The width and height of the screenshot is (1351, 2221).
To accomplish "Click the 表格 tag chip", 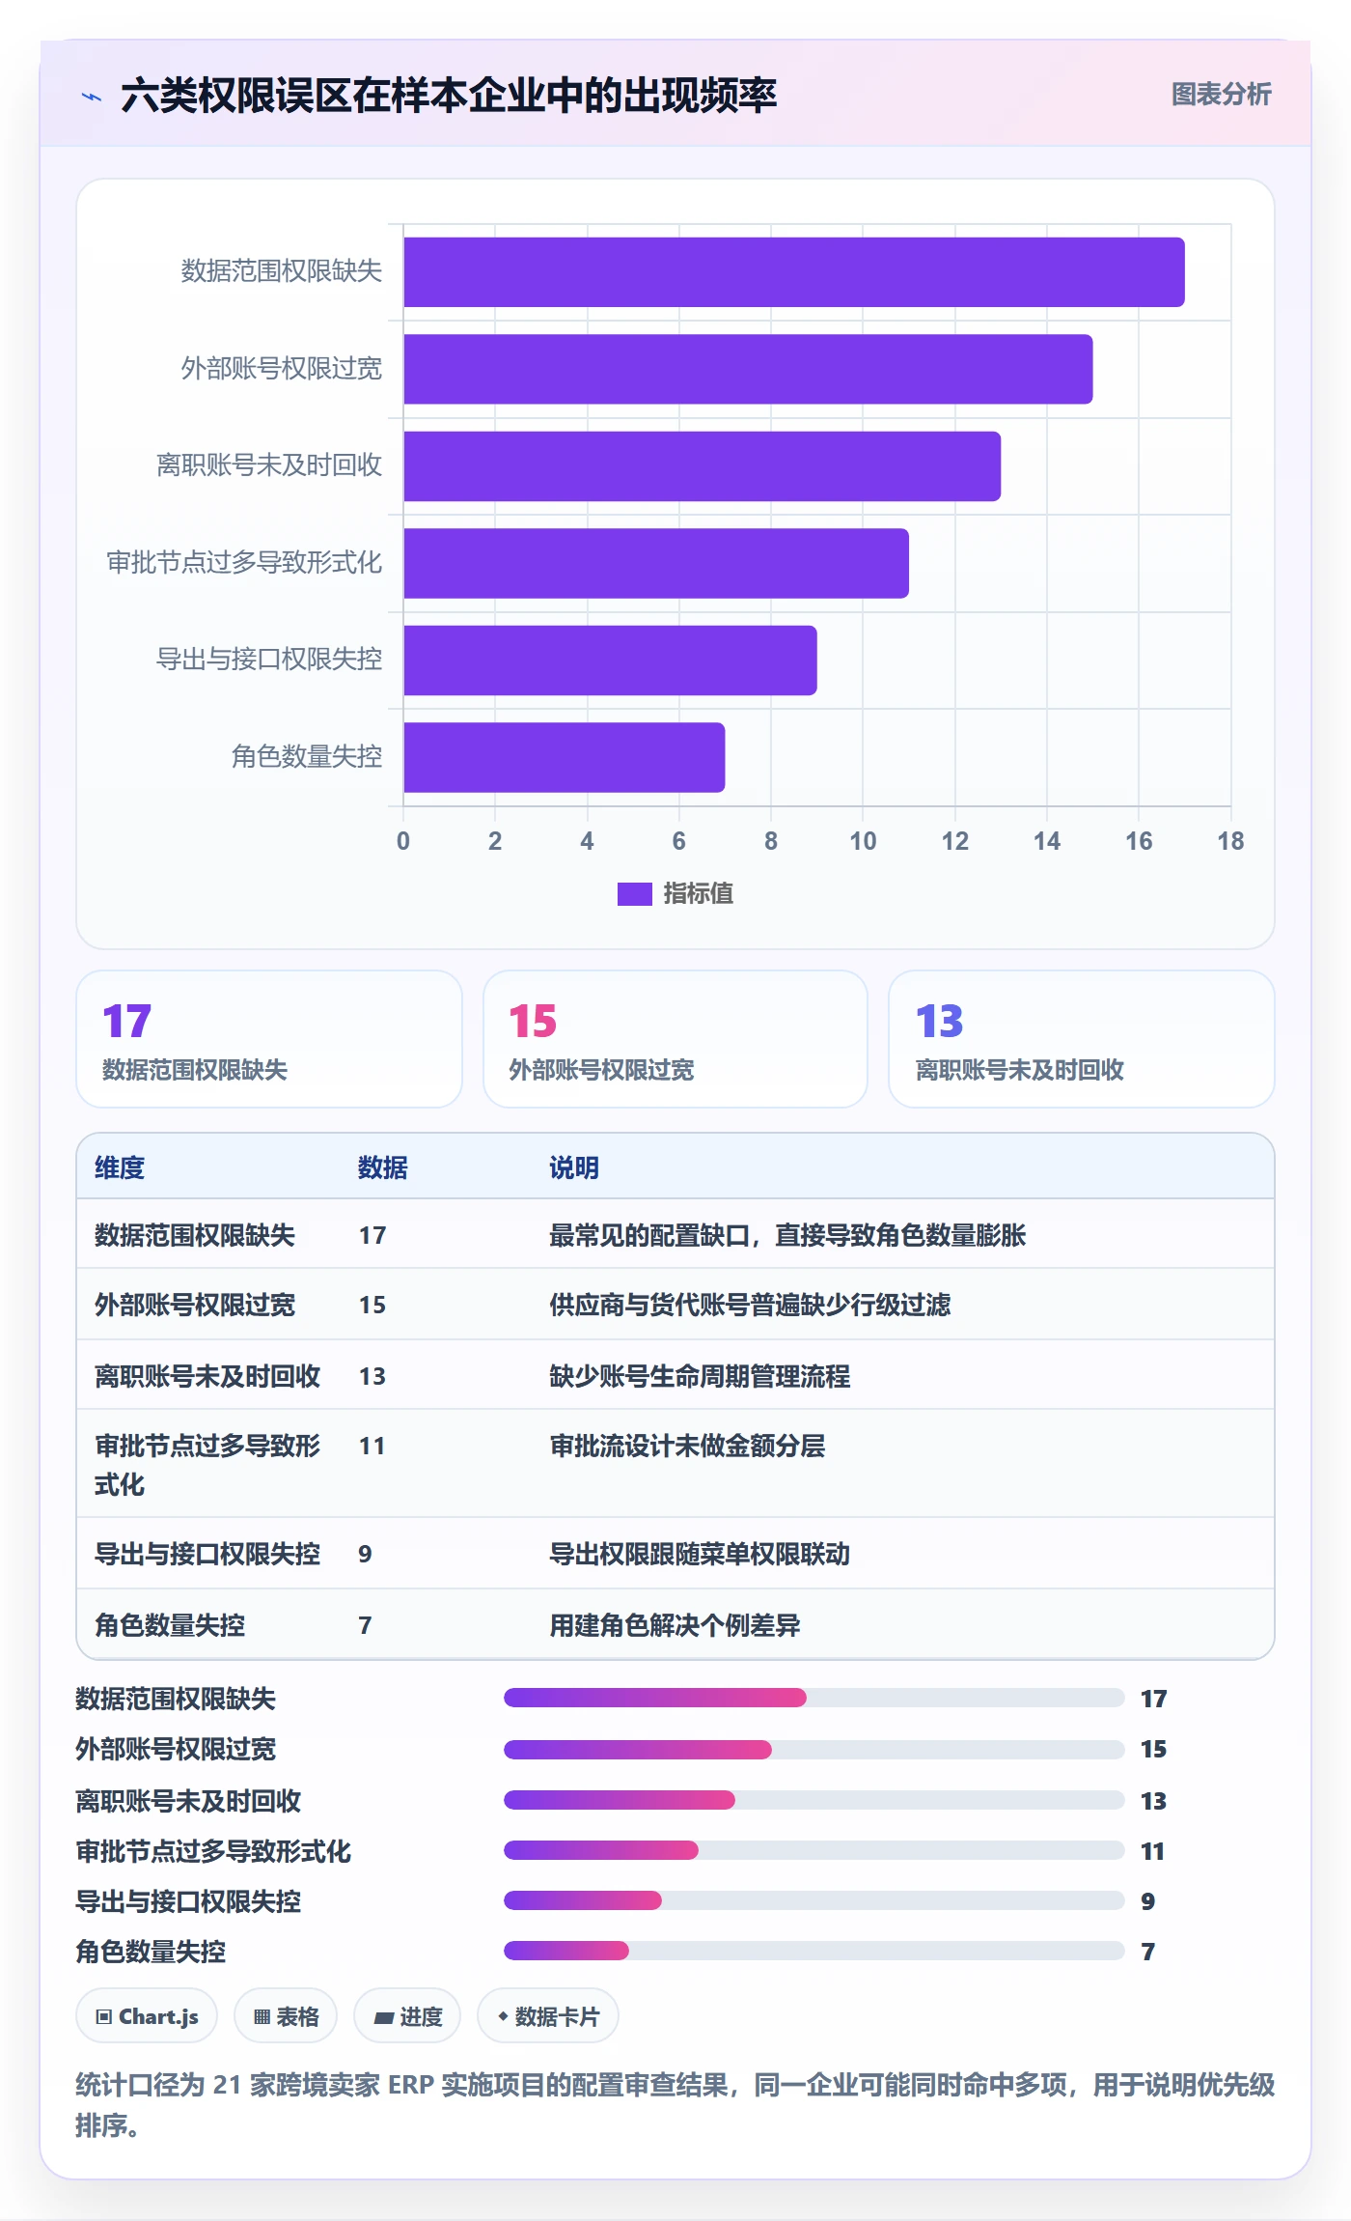I will click(286, 2016).
